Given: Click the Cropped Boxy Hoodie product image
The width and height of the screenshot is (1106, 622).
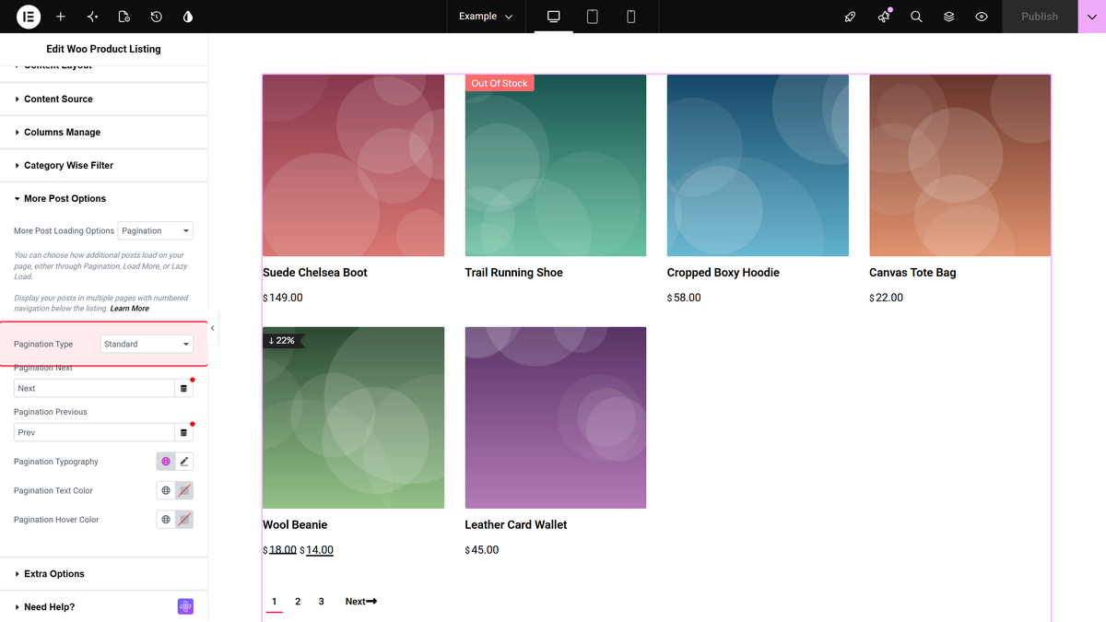Looking at the screenshot, I should point(758,165).
